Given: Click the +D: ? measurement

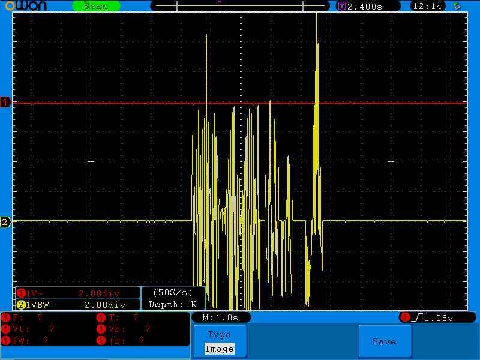Looking at the screenshot, I should [x=121, y=340].
